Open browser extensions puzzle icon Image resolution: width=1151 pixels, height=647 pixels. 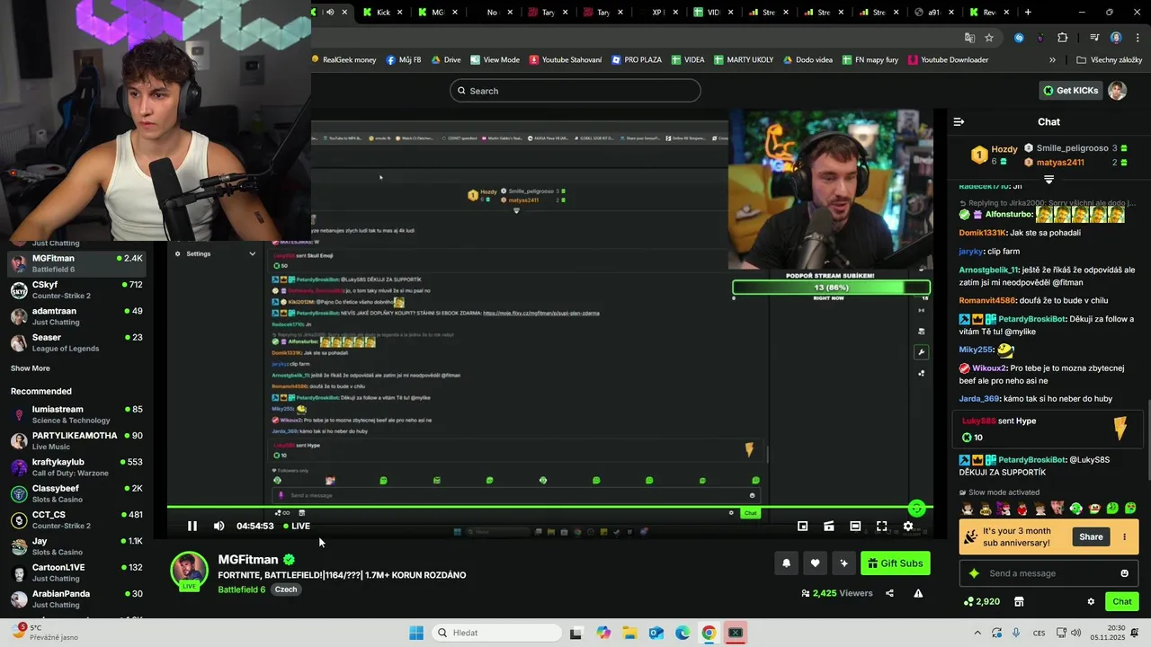tap(1063, 38)
